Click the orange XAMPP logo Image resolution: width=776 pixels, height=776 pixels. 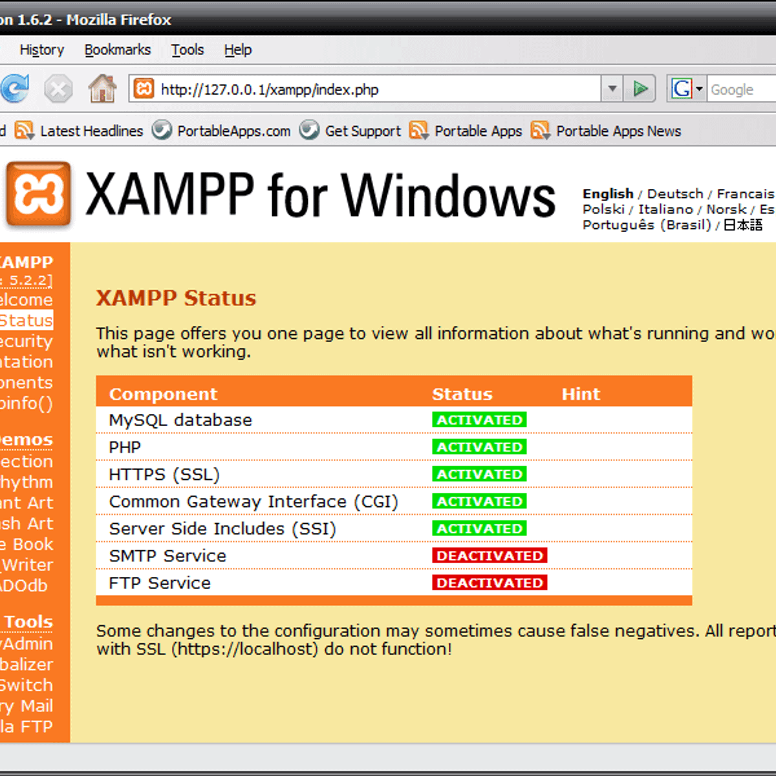click(x=38, y=195)
